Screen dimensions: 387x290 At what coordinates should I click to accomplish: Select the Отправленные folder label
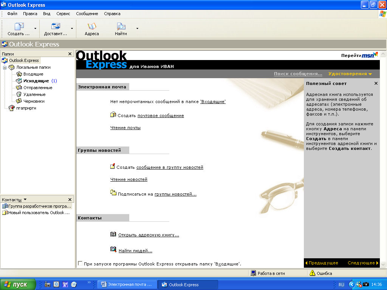click(38, 88)
